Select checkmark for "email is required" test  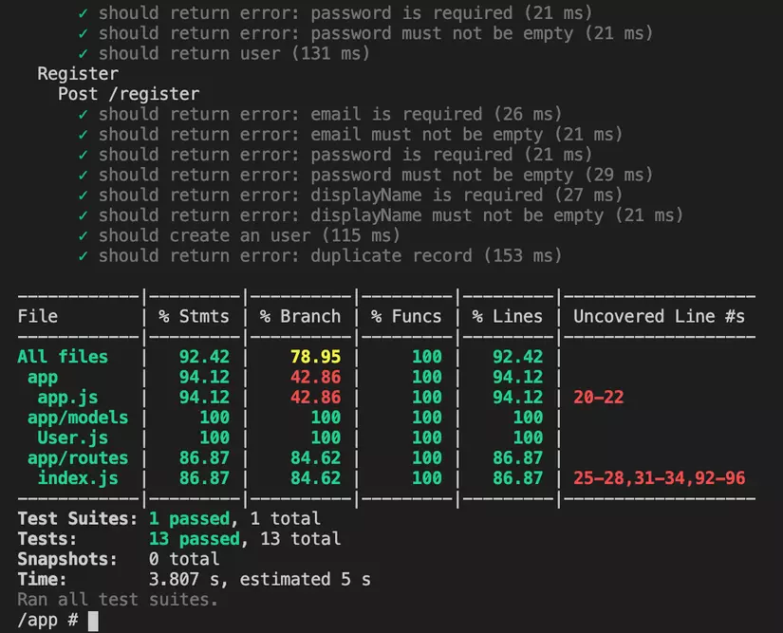click(82, 114)
